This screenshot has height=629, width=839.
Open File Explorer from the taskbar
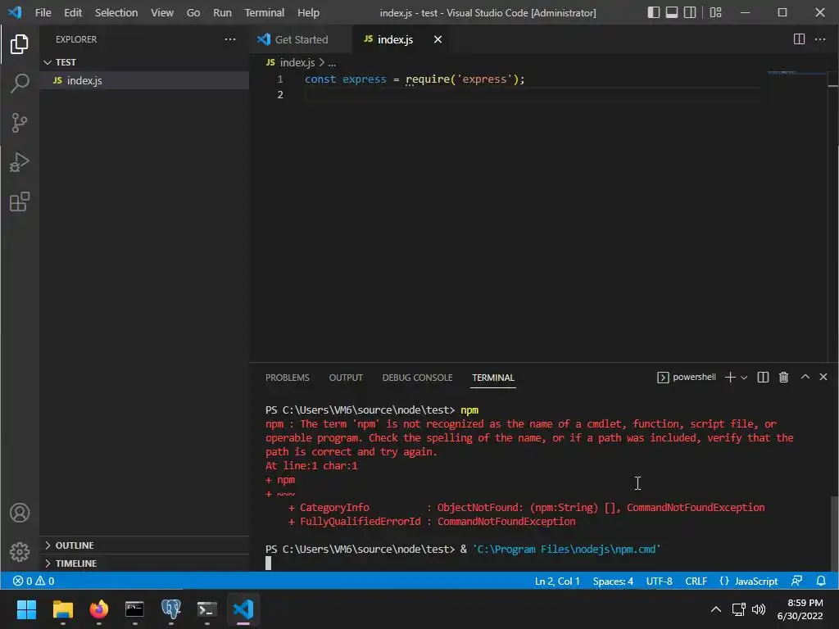click(62, 609)
